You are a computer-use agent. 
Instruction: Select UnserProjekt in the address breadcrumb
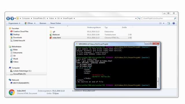(x=68, y=18)
